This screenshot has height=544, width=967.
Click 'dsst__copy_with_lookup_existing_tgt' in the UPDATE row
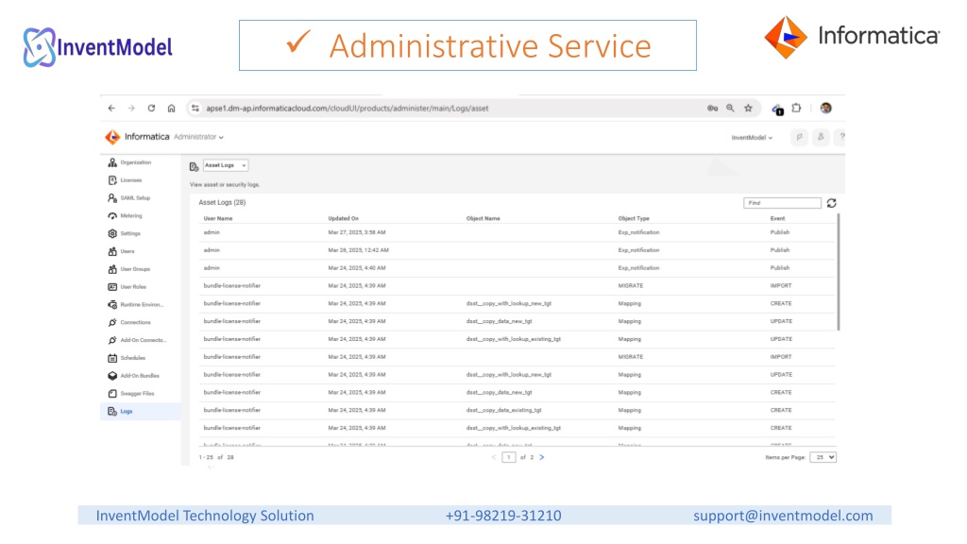point(514,339)
